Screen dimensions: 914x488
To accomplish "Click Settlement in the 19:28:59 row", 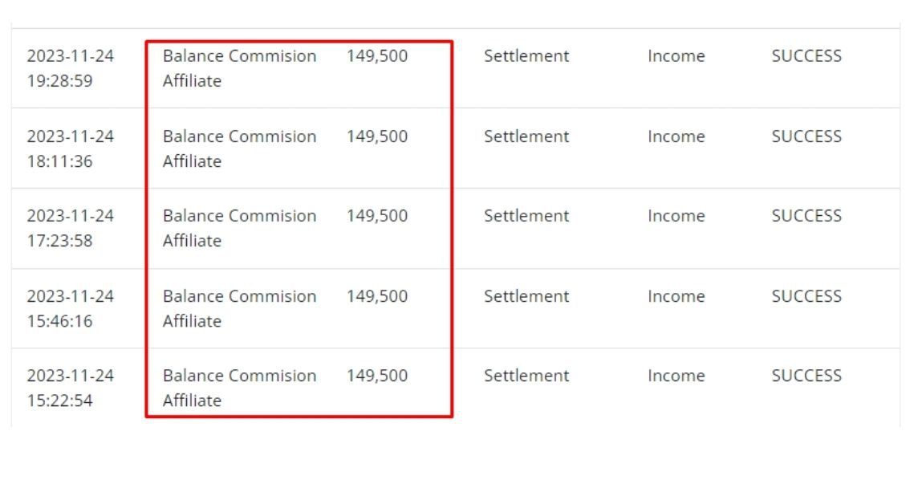I will point(526,56).
